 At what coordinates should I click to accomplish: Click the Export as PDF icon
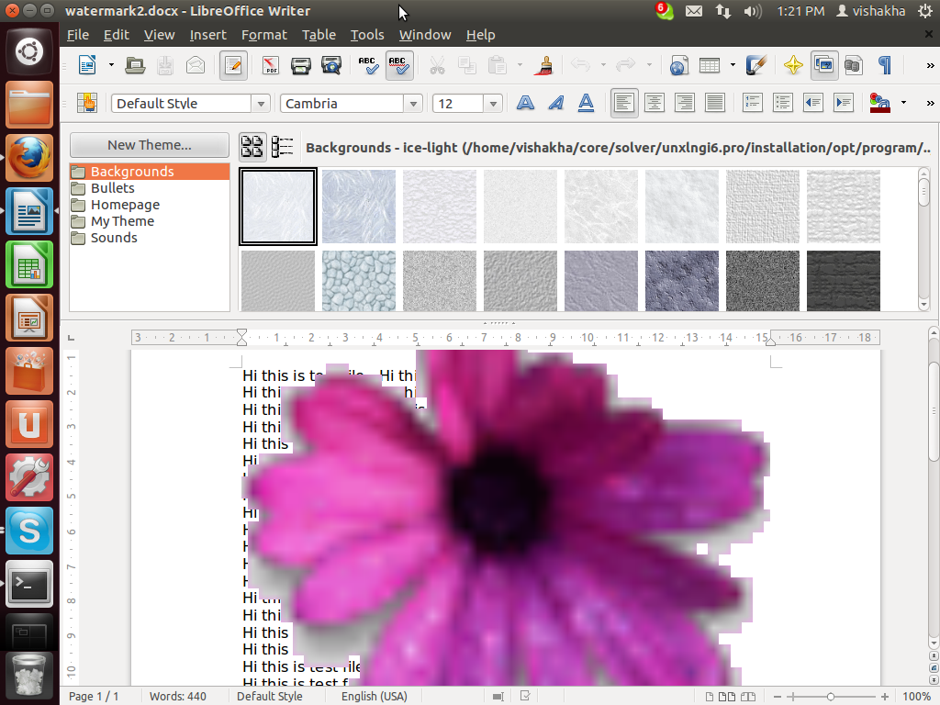coord(271,65)
